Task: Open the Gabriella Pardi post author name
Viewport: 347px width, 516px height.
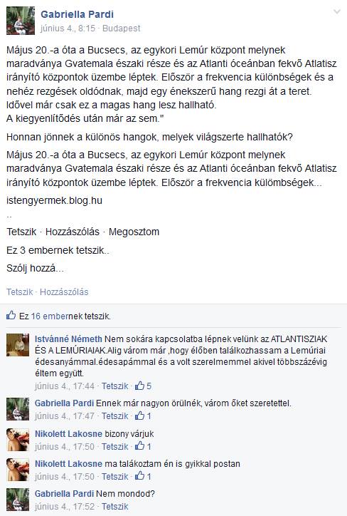Action: pyautogui.click(x=77, y=14)
